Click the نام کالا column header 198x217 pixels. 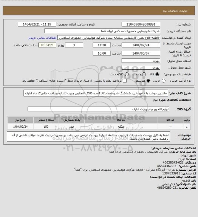[121, 120]
